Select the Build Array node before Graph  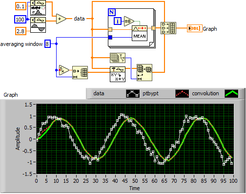[168, 28]
